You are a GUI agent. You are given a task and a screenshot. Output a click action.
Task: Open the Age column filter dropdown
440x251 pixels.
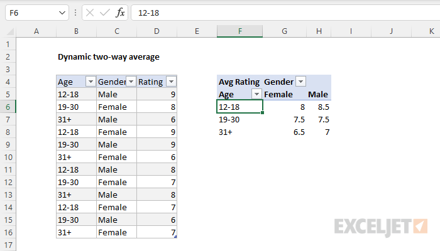pos(90,82)
